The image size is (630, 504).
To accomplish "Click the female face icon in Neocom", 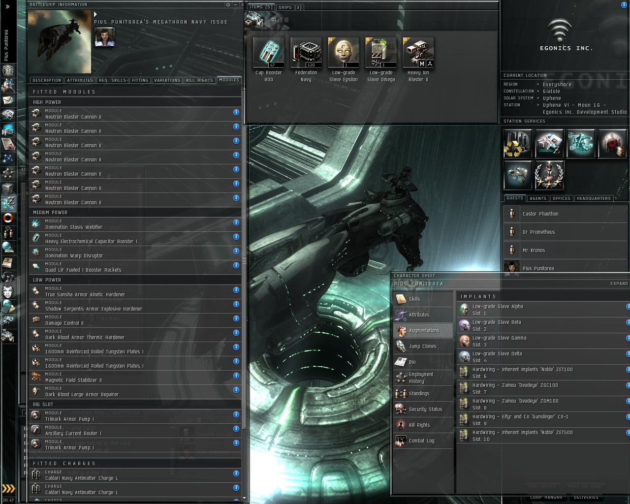I will pos(8,291).
